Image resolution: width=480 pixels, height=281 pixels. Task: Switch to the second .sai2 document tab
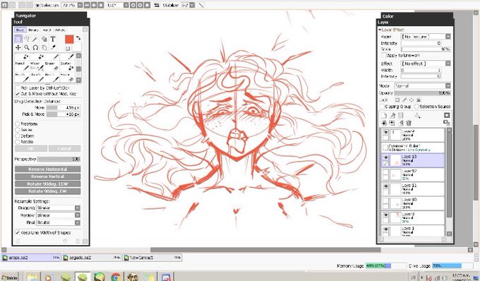[91, 258]
